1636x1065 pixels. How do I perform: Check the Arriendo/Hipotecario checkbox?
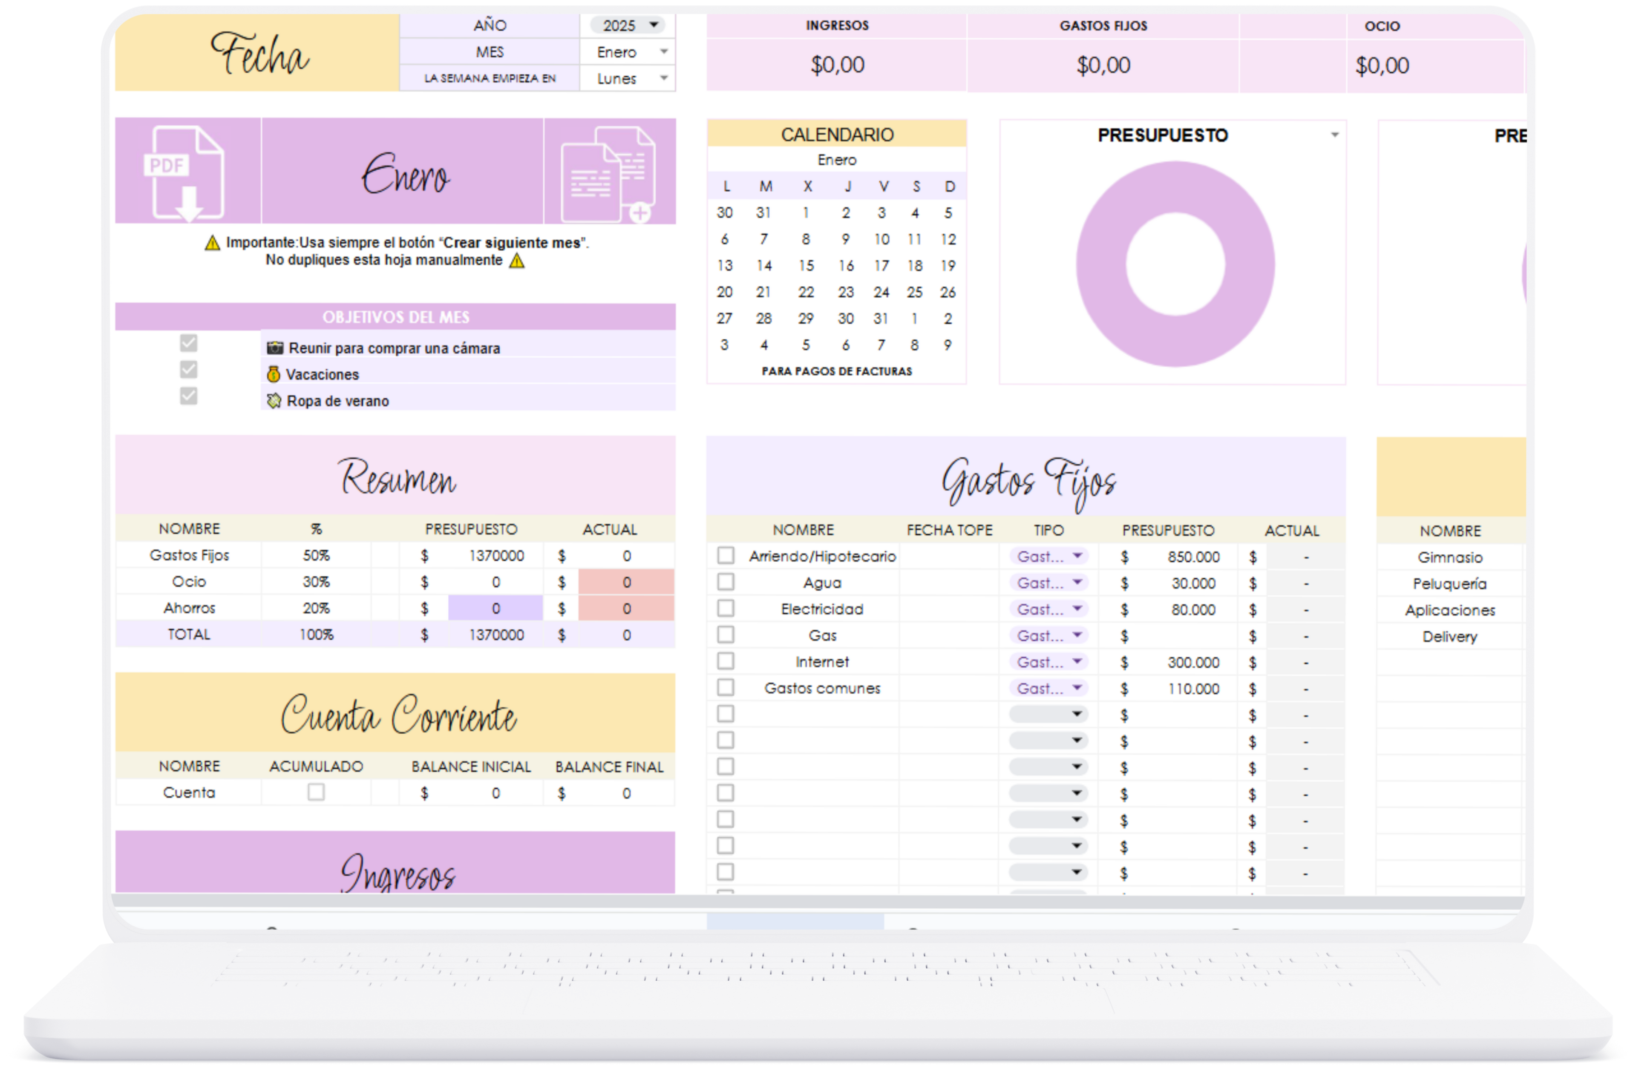click(726, 555)
